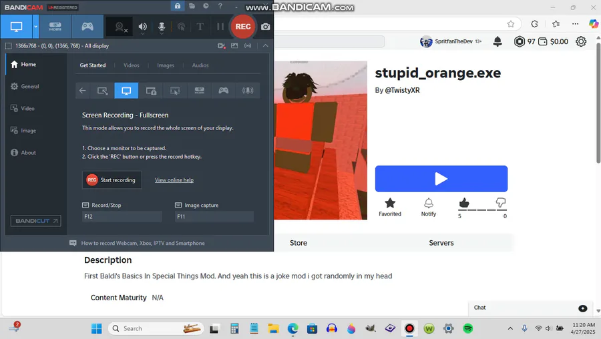The image size is (601, 339).
Task: Click the Start recording button
Action: [112, 180]
